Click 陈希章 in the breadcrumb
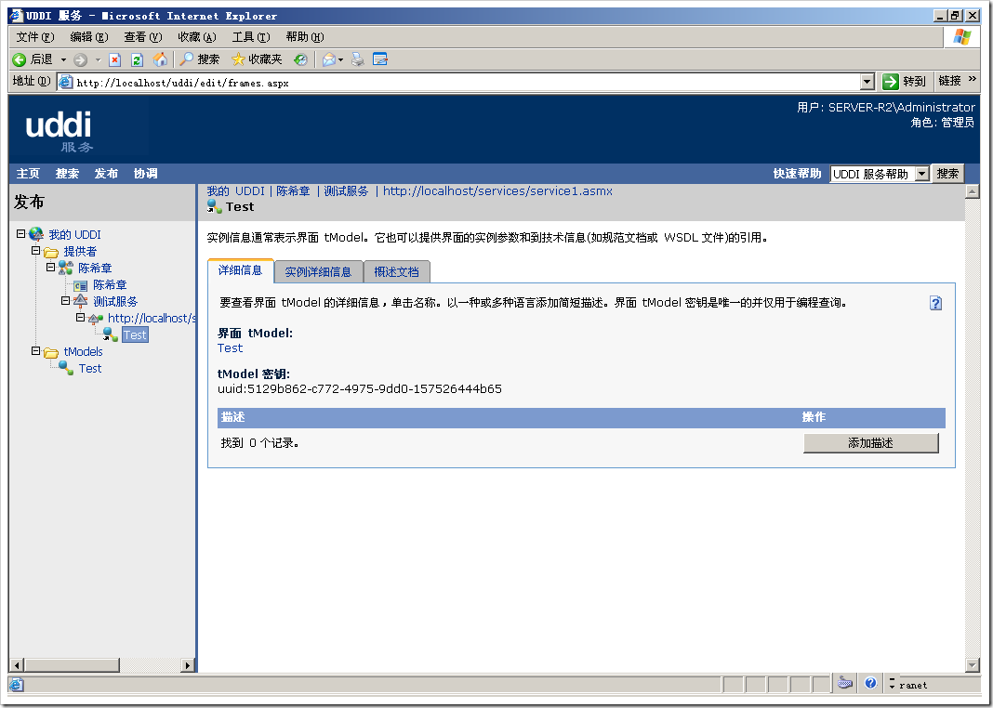The image size is (993, 708). (293, 191)
